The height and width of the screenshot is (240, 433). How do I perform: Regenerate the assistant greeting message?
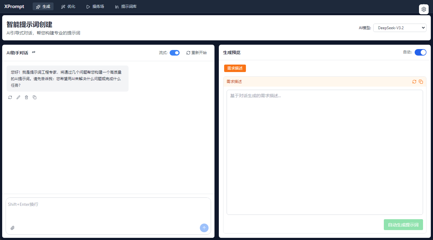coord(10,97)
